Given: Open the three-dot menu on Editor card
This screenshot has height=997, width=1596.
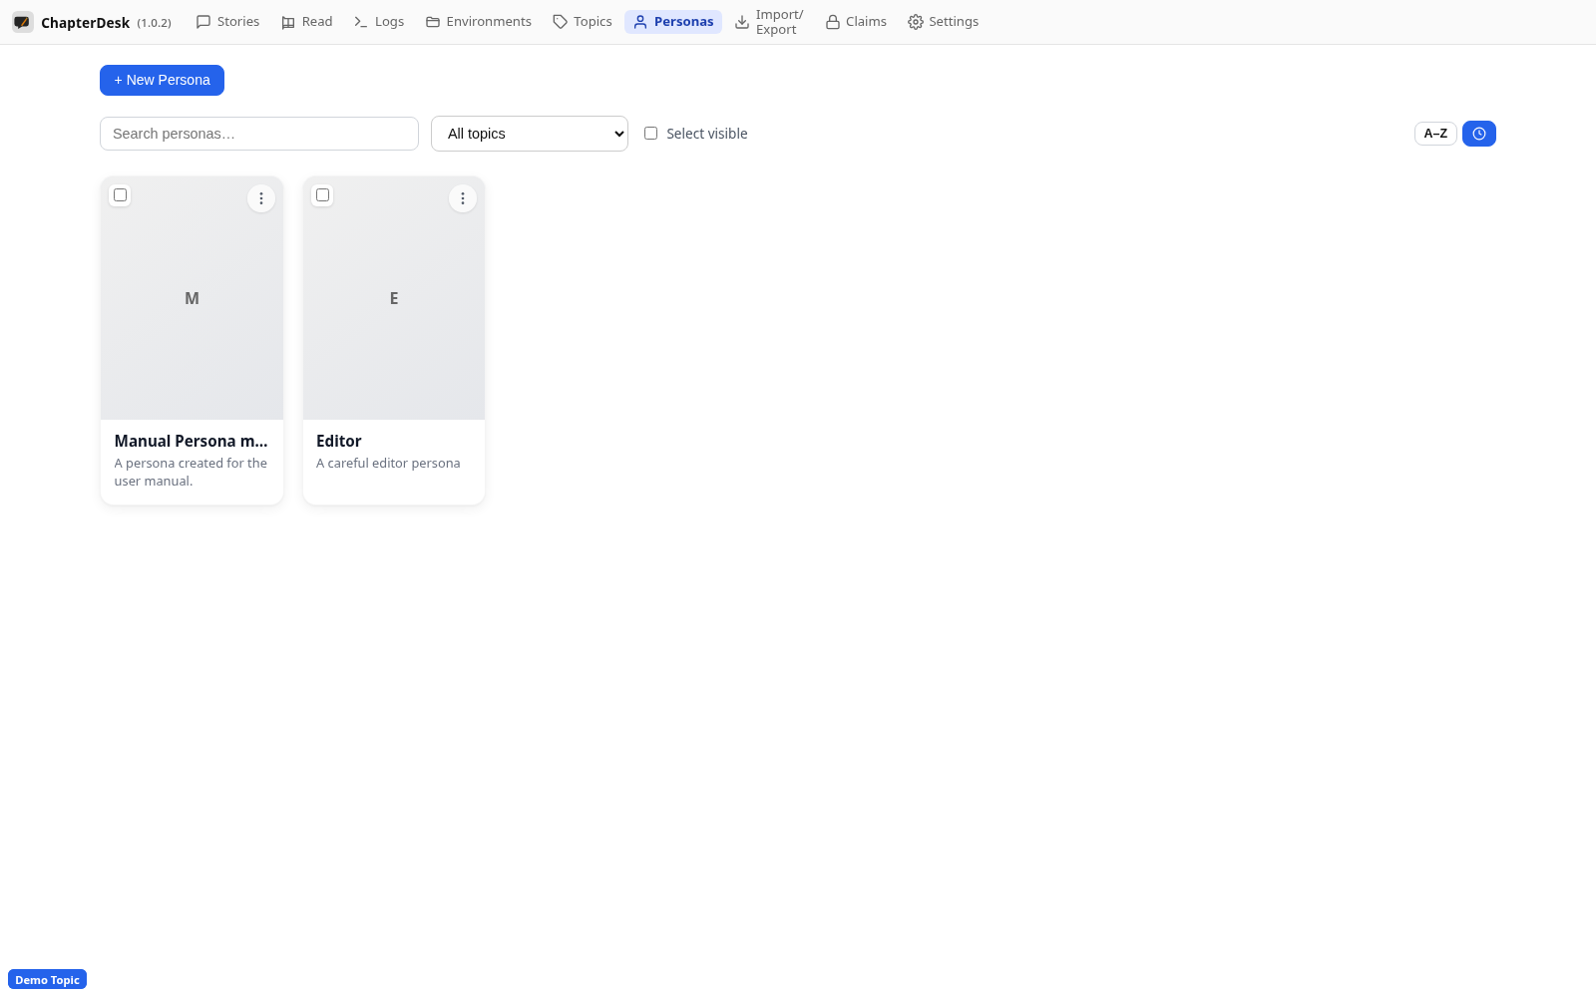Looking at the screenshot, I should (x=463, y=198).
